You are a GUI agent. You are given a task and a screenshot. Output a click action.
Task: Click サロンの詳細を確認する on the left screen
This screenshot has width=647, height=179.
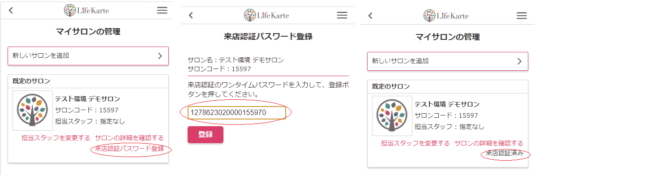click(129, 138)
